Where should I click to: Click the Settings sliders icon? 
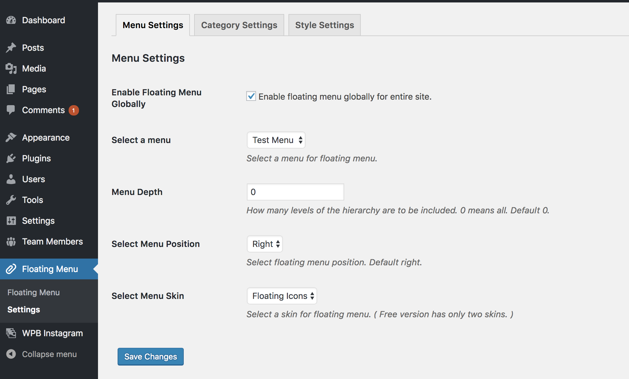coord(11,221)
